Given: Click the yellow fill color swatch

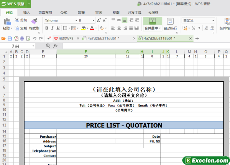Looking at the screenshot, I should coord(82,28).
